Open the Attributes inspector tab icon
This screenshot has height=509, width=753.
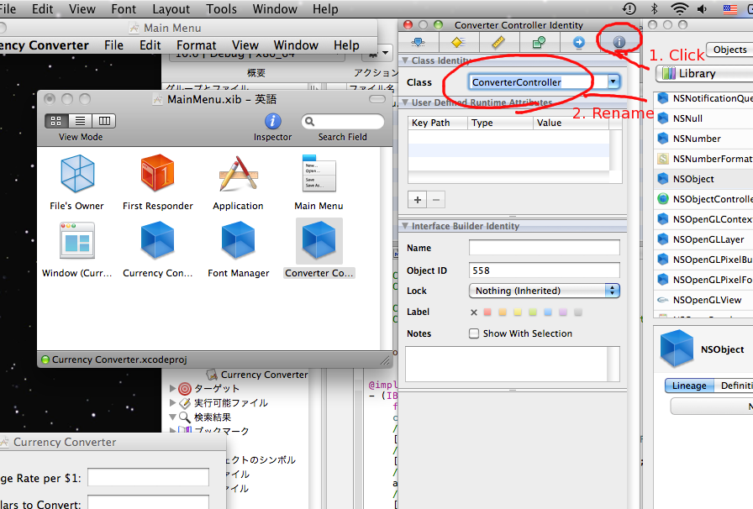[419, 42]
